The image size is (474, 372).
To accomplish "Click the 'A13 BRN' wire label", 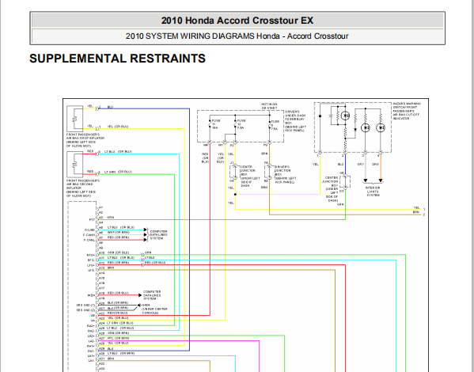I will (x=107, y=268).
